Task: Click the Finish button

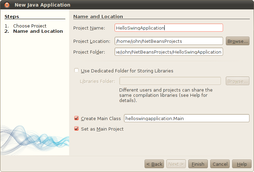Action: (198, 164)
